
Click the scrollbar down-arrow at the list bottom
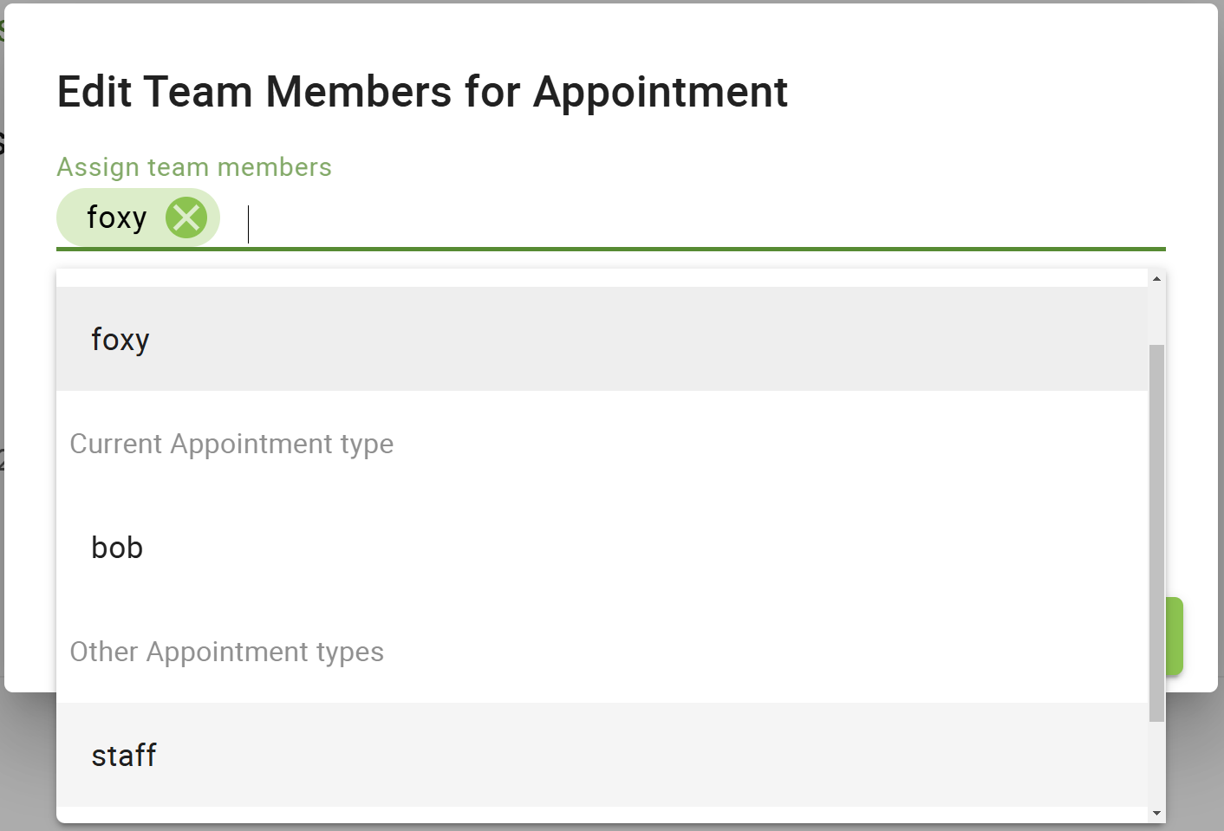pyautogui.click(x=1156, y=815)
